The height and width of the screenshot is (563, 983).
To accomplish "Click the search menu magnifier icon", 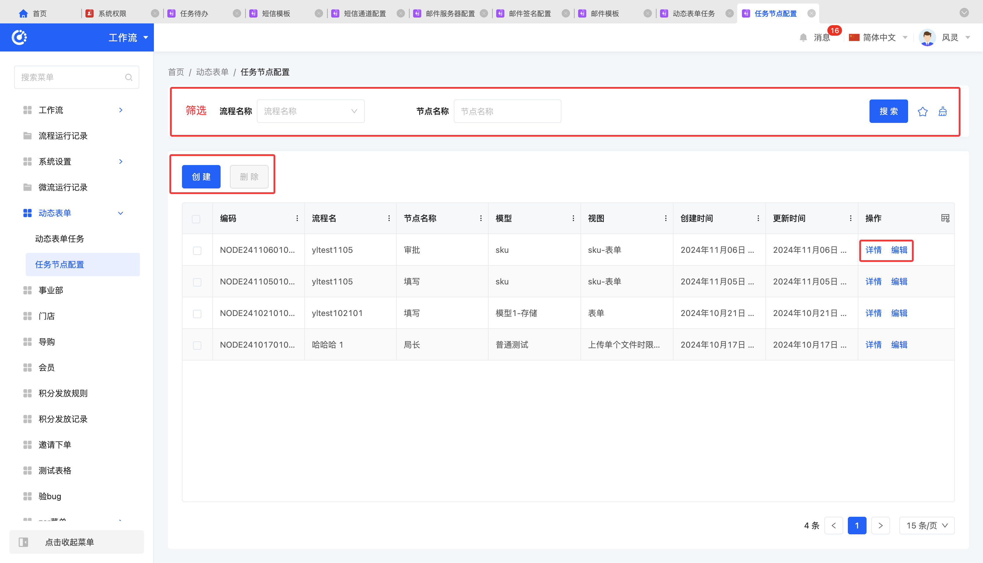I will click(x=128, y=77).
